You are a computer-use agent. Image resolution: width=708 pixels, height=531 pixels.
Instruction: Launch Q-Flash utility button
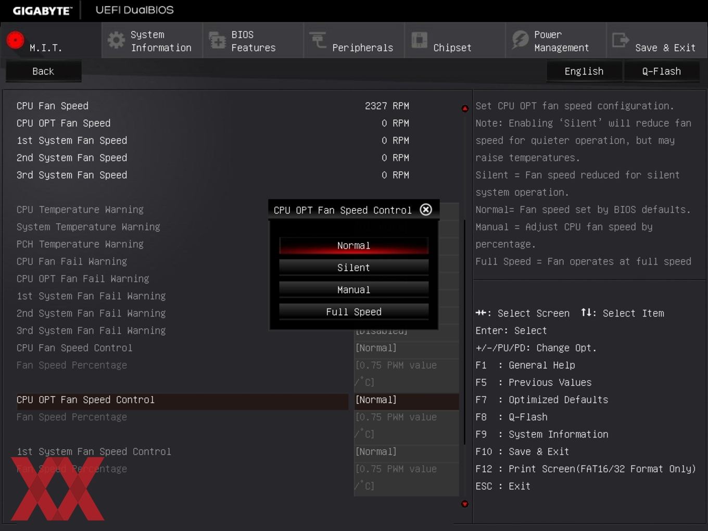coord(661,71)
